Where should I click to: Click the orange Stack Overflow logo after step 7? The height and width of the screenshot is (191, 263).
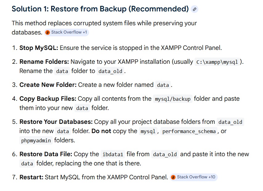[173, 177]
